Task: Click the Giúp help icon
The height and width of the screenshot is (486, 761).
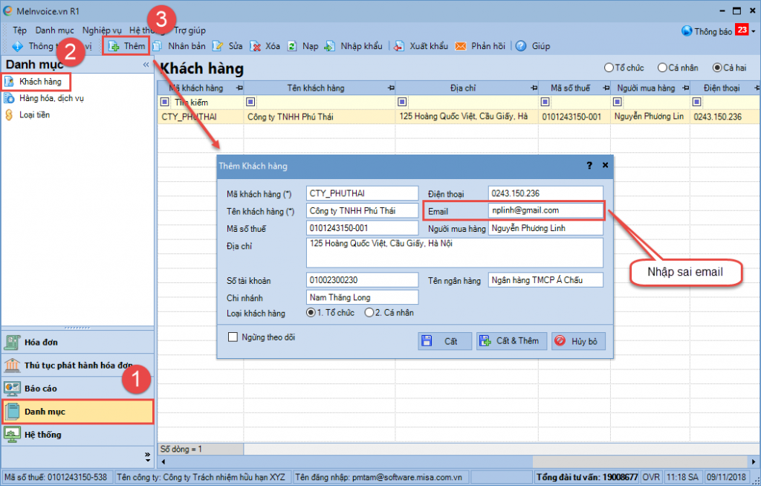Action: coord(521,46)
